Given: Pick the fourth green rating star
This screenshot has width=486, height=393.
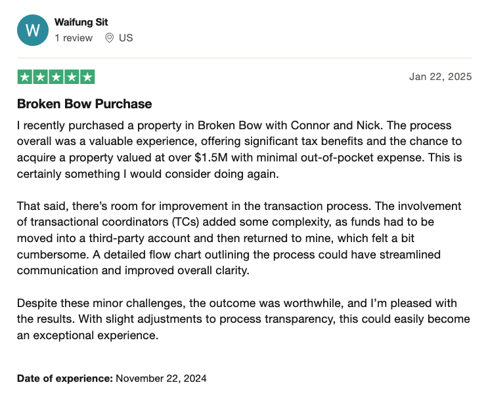Looking at the screenshot, I should 72,77.
